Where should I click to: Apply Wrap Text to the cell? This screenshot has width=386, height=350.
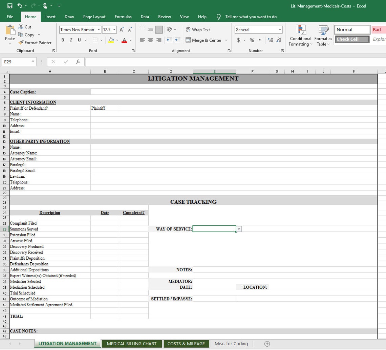pyautogui.click(x=198, y=29)
